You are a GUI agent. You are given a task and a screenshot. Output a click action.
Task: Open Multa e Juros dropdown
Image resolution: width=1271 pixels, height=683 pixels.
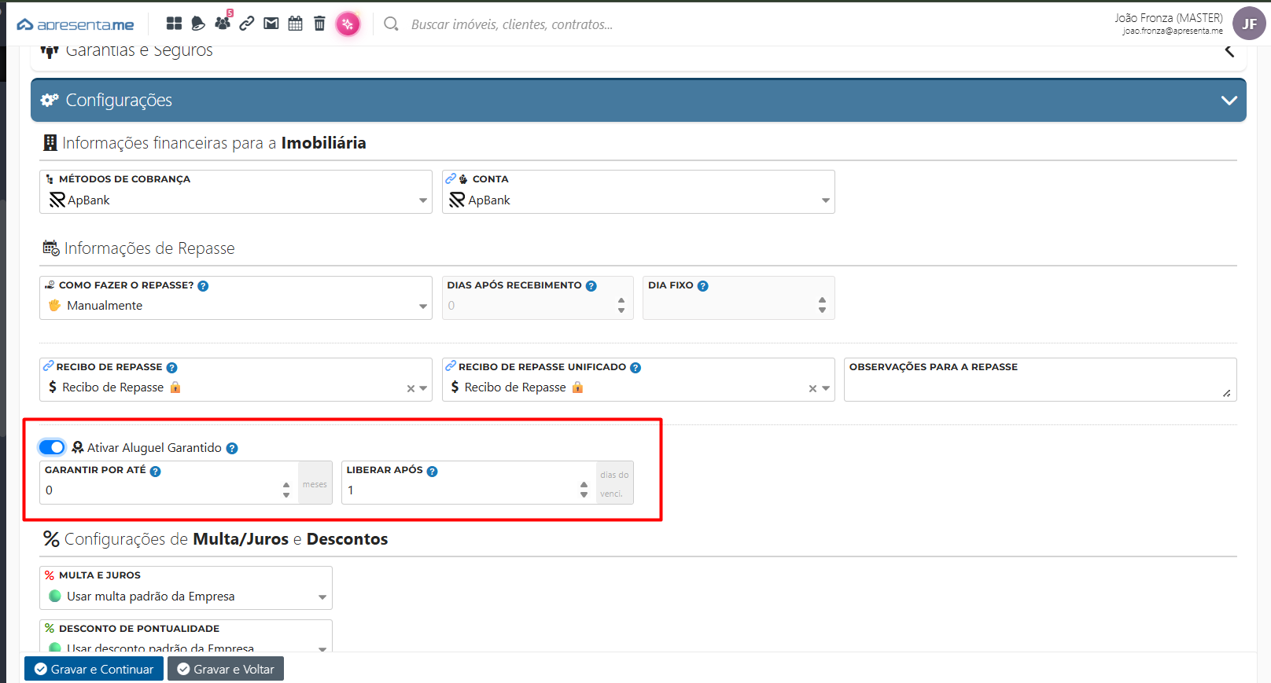tap(186, 588)
